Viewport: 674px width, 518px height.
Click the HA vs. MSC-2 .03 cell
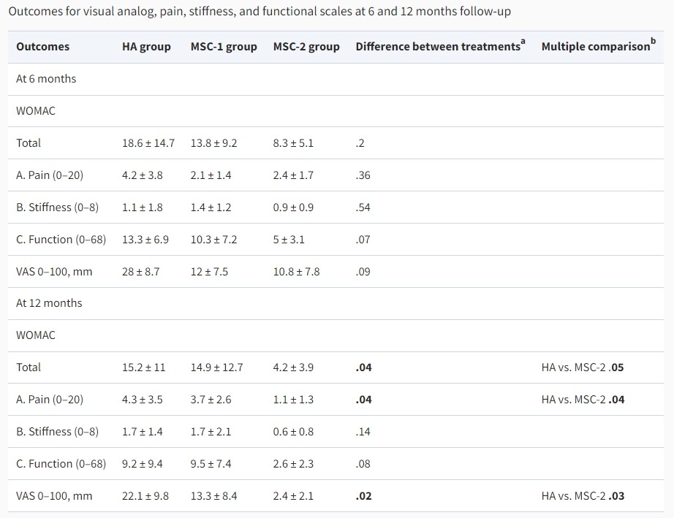[583, 496]
